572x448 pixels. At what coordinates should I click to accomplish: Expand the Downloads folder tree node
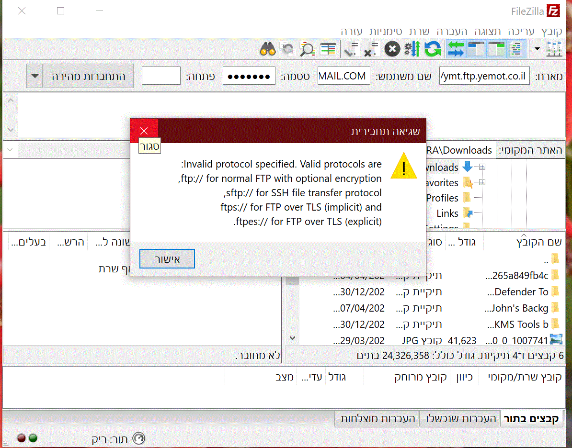click(x=482, y=167)
